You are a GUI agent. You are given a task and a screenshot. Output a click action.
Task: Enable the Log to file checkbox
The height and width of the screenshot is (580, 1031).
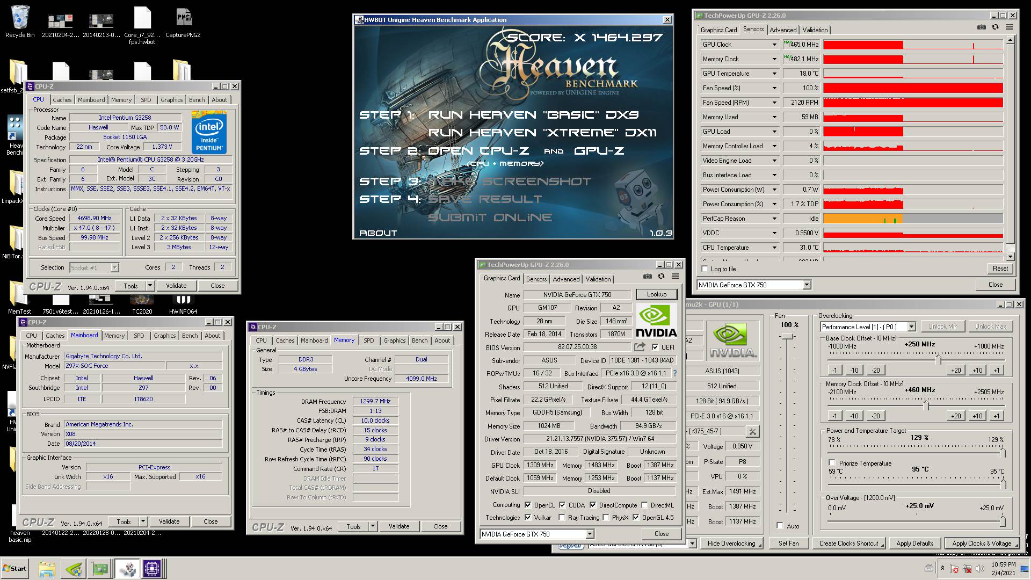click(705, 269)
